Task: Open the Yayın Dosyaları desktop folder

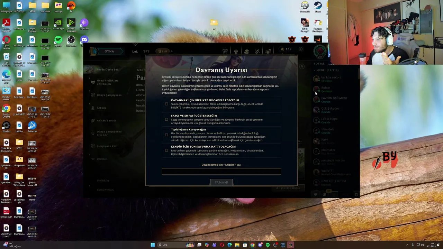Action: (x=32, y=25)
